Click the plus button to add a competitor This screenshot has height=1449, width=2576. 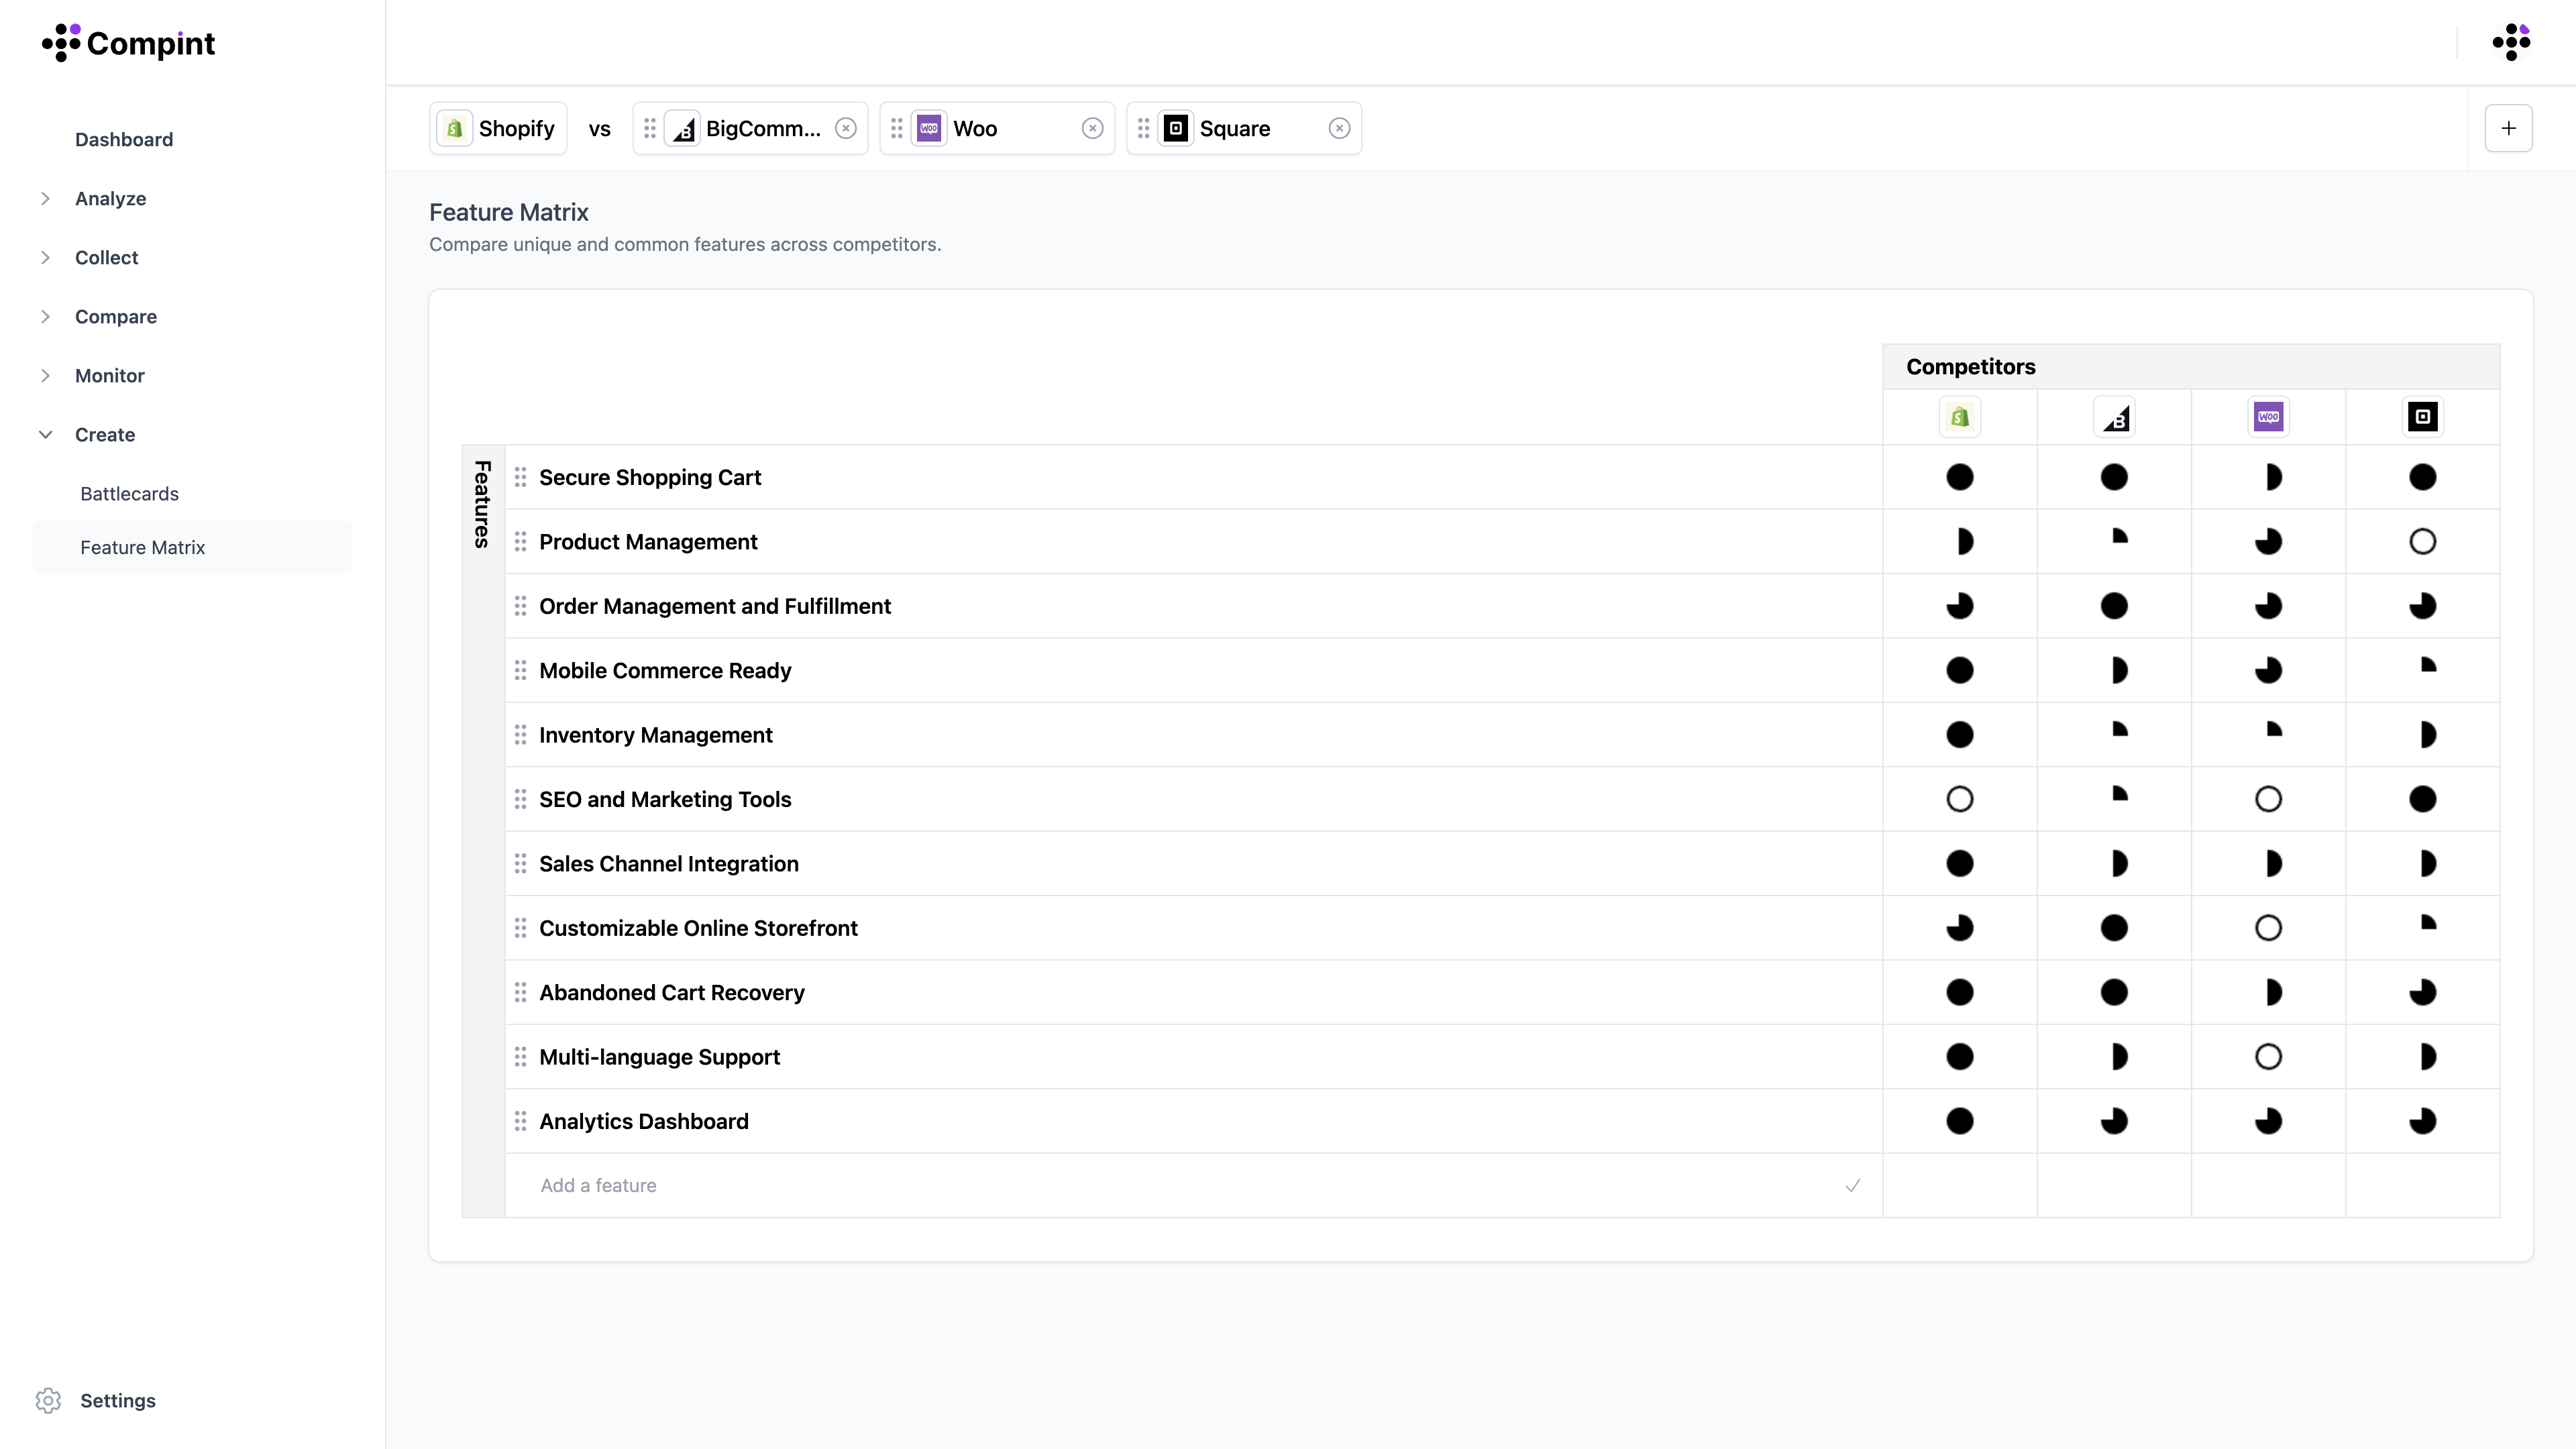tap(2508, 128)
